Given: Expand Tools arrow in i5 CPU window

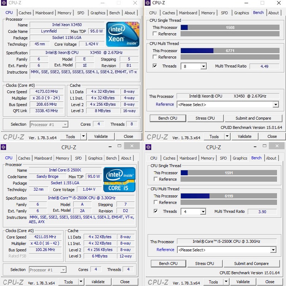Looking at the screenshot, I should [x=81, y=282].
